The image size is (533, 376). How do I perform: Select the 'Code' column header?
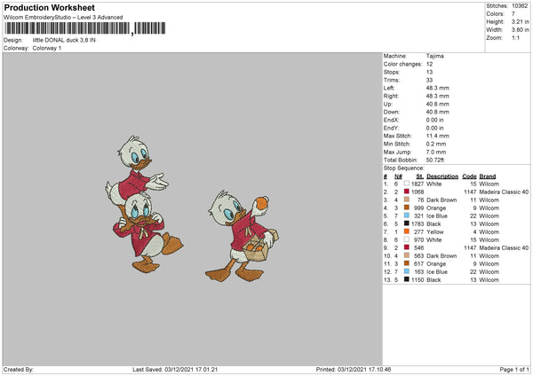469,176
